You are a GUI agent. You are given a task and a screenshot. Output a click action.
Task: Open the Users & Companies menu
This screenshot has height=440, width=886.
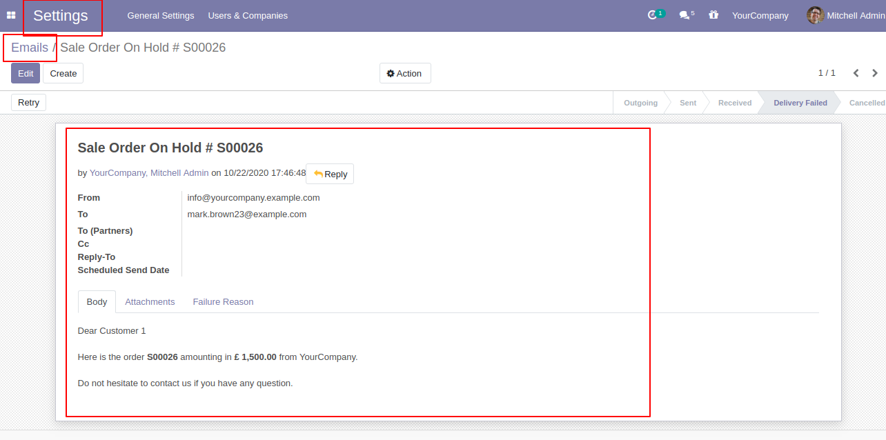click(x=248, y=15)
